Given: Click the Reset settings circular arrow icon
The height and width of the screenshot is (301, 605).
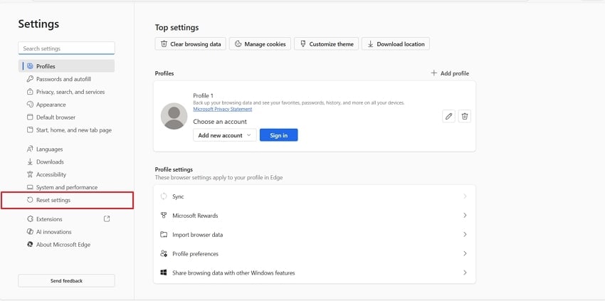Looking at the screenshot, I should pos(30,200).
